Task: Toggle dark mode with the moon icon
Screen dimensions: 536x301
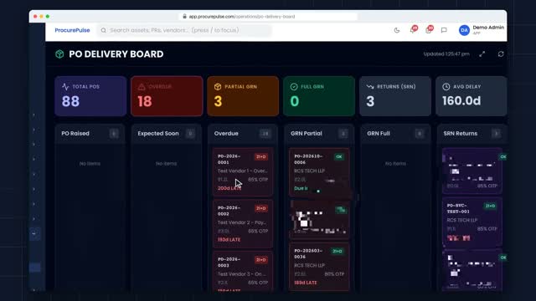Action: (x=396, y=30)
